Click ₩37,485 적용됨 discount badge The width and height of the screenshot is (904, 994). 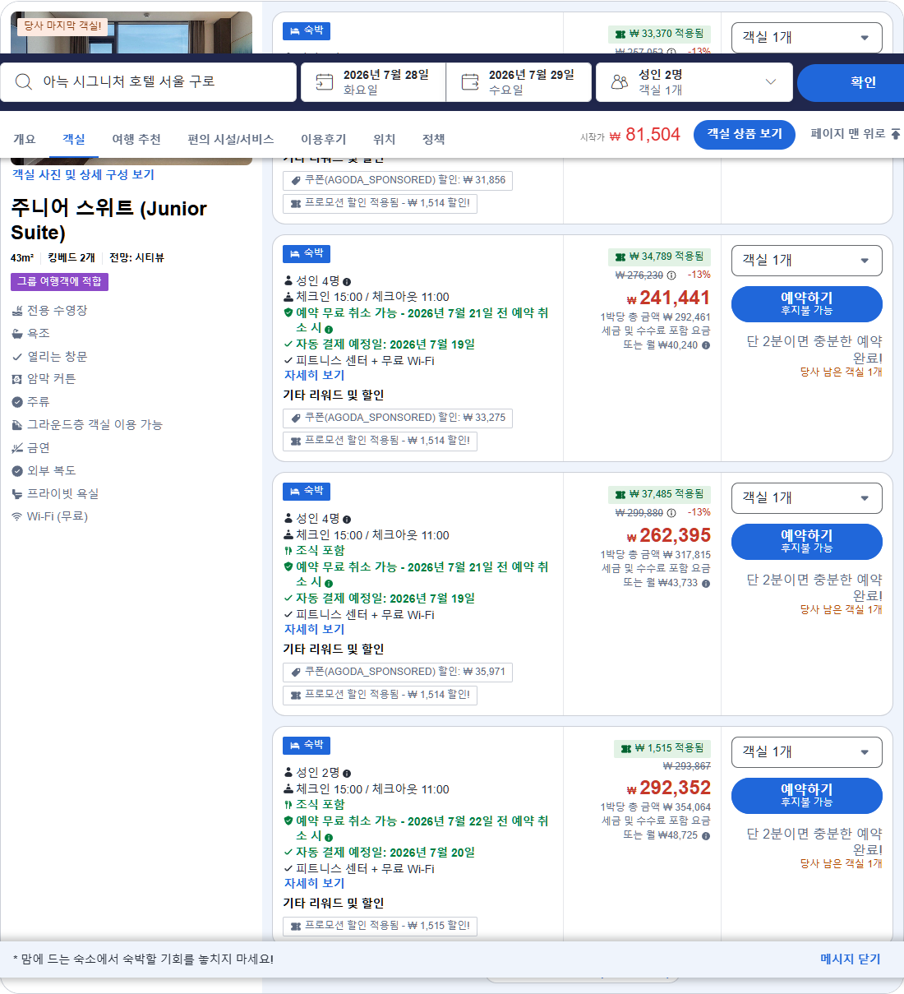point(659,494)
